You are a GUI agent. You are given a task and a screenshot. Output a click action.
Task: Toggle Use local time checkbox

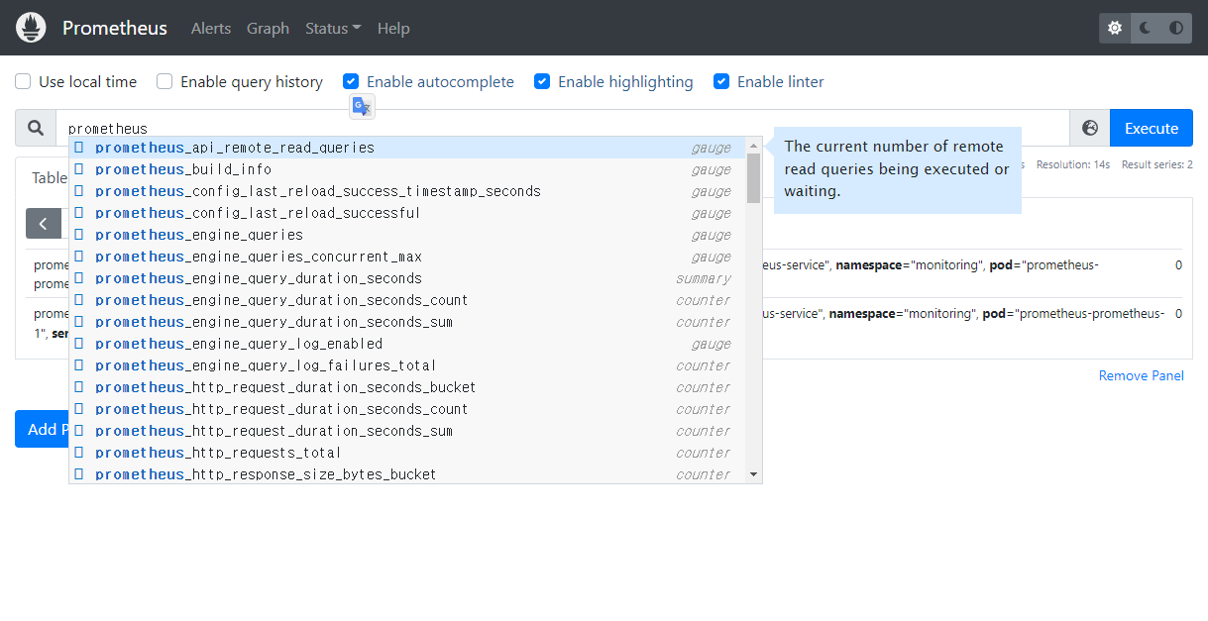point(23,81)
